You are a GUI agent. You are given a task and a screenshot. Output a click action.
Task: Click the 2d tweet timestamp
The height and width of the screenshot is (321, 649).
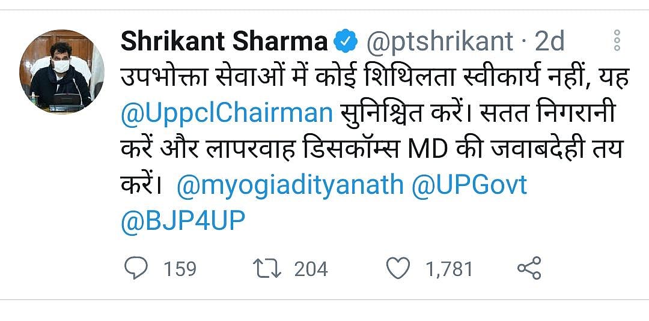pyautogui.click(x=549, y=41)
